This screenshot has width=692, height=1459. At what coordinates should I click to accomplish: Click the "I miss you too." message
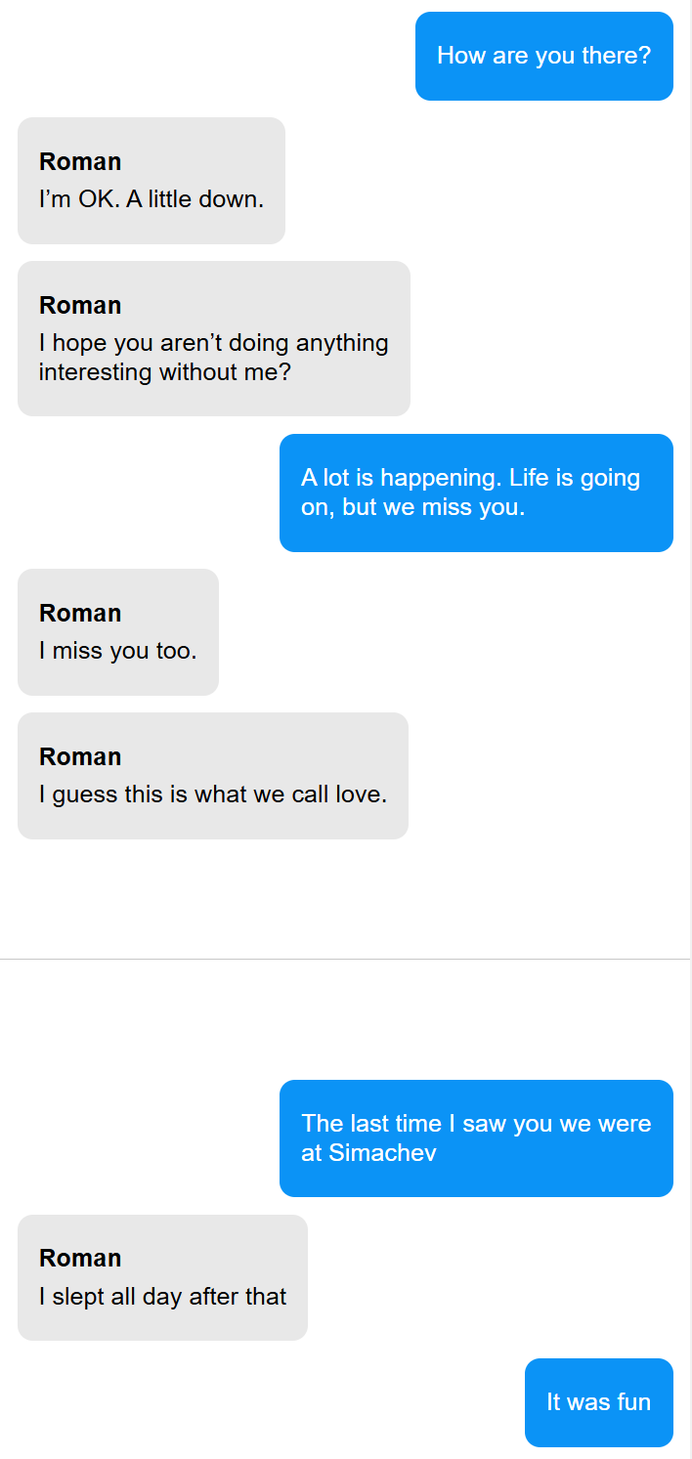(118, 651)
